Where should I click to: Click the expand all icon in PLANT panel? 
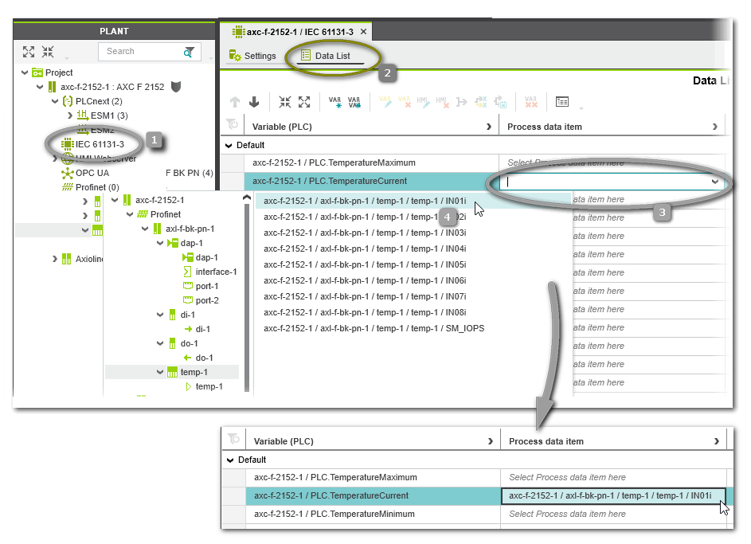29,52
